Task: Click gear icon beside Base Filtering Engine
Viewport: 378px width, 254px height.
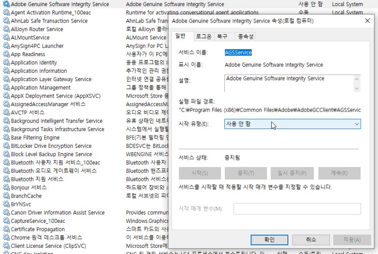Action: [x=6, y=138]
